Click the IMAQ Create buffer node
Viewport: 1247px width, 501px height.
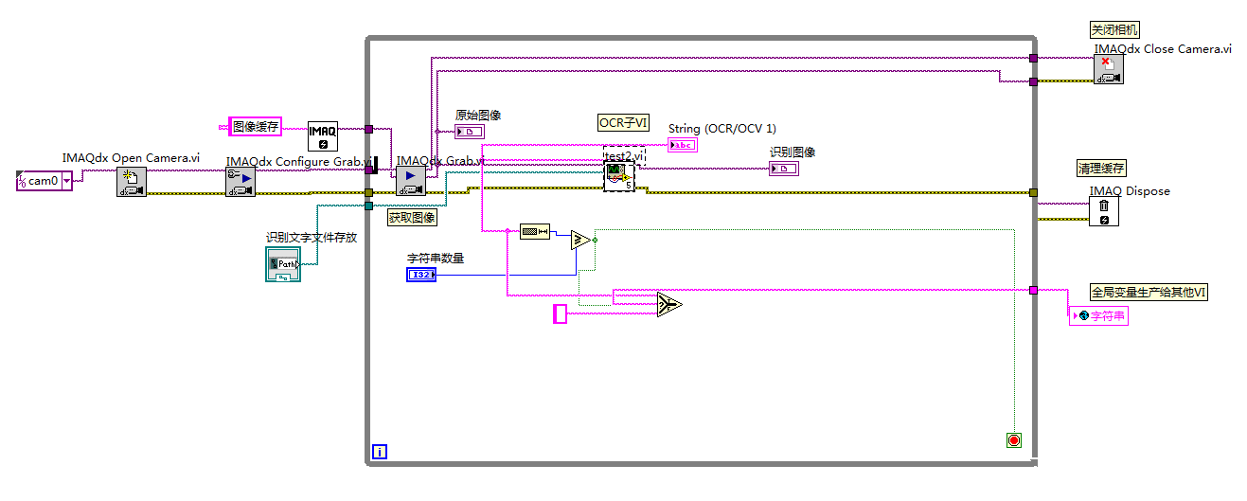[x=323, y=136]
